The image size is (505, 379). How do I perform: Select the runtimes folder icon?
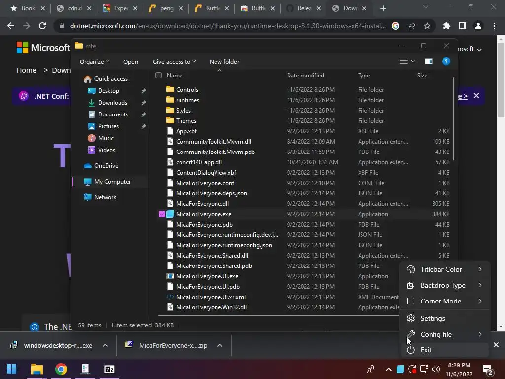pos(170,100)
